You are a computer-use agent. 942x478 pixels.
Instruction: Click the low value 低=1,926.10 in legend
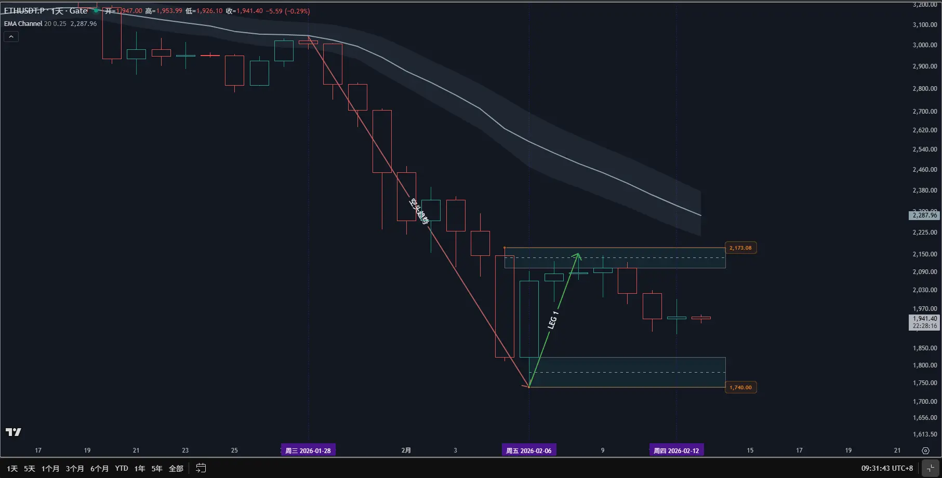pos(204,11)
